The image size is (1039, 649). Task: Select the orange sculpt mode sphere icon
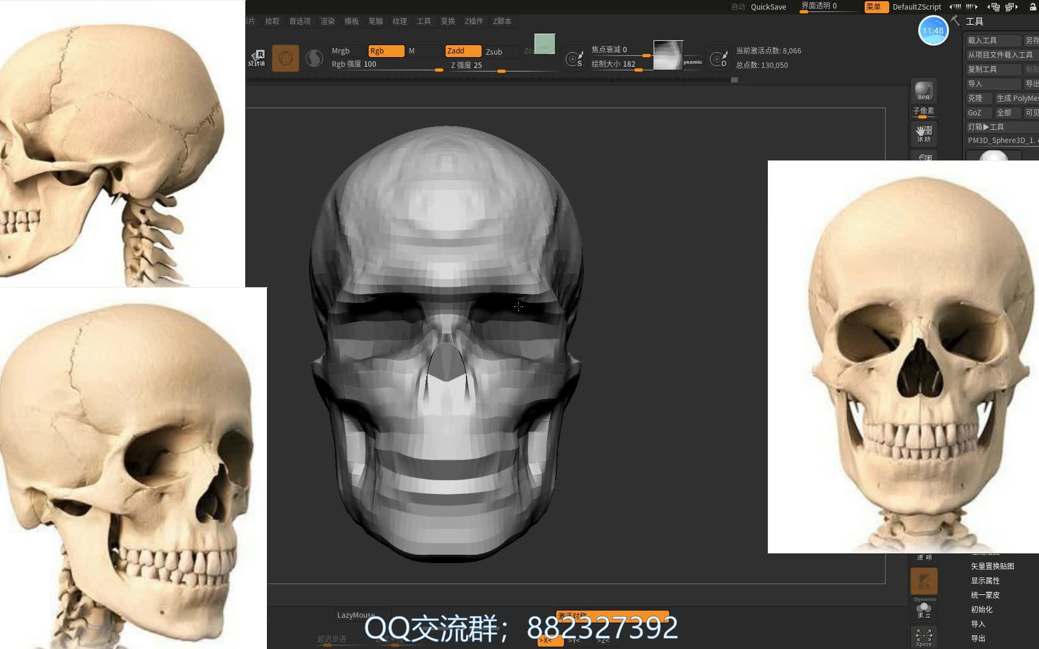pyautogui.click(x=286, y=58)
